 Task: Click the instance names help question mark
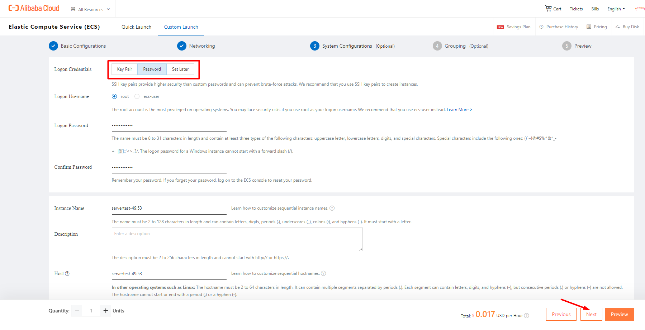[332, 208]
